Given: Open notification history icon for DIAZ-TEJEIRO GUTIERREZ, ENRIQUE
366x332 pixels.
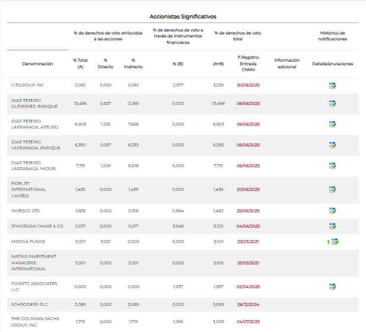Looking at the screenshot, I should (332, 103).
